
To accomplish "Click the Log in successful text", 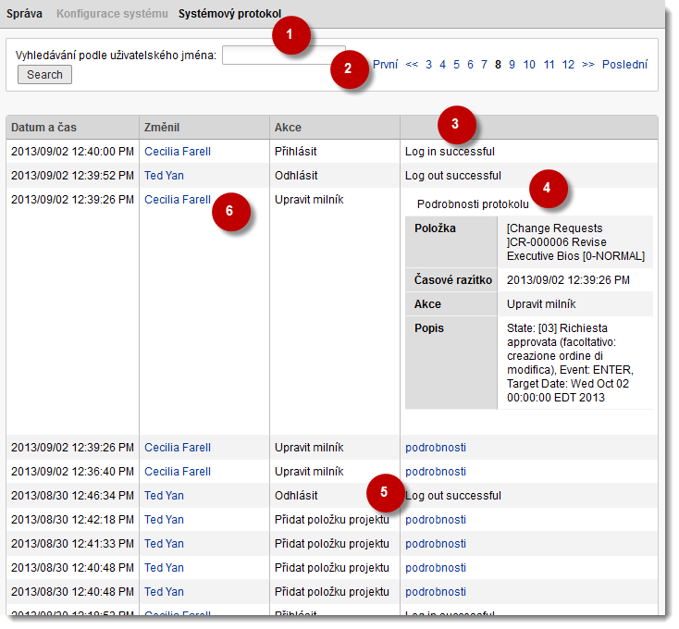I will 450,152.
